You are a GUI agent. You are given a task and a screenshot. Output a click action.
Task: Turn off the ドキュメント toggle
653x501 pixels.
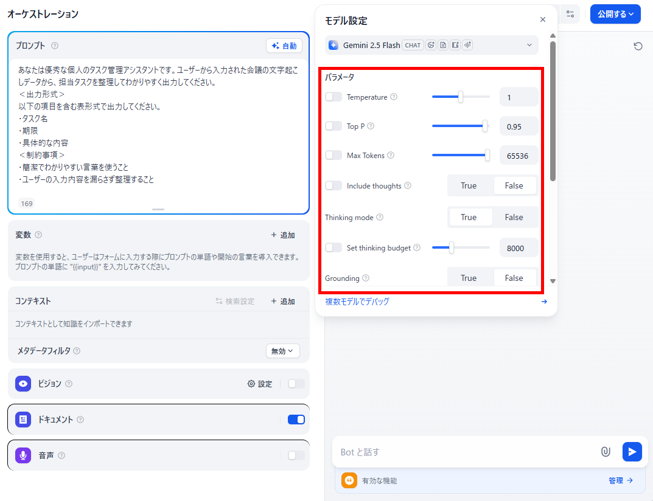(x=296, y=420)
